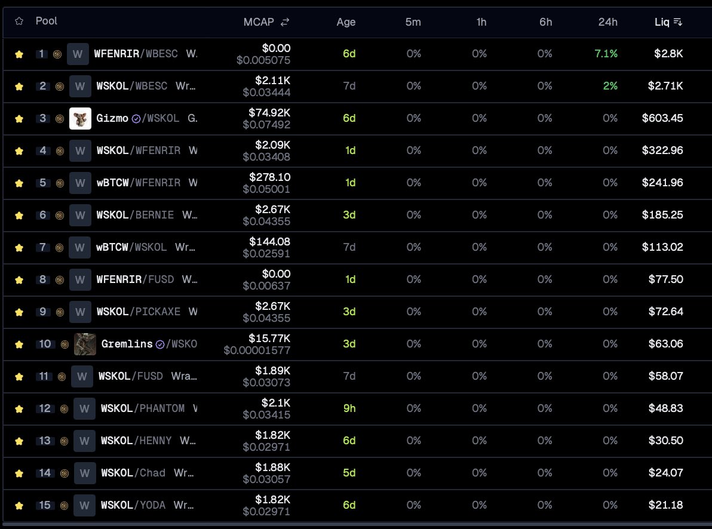Click the 7.1% 24h change value
This screenshot has height=529, width=712.
[x=606, y=54]
